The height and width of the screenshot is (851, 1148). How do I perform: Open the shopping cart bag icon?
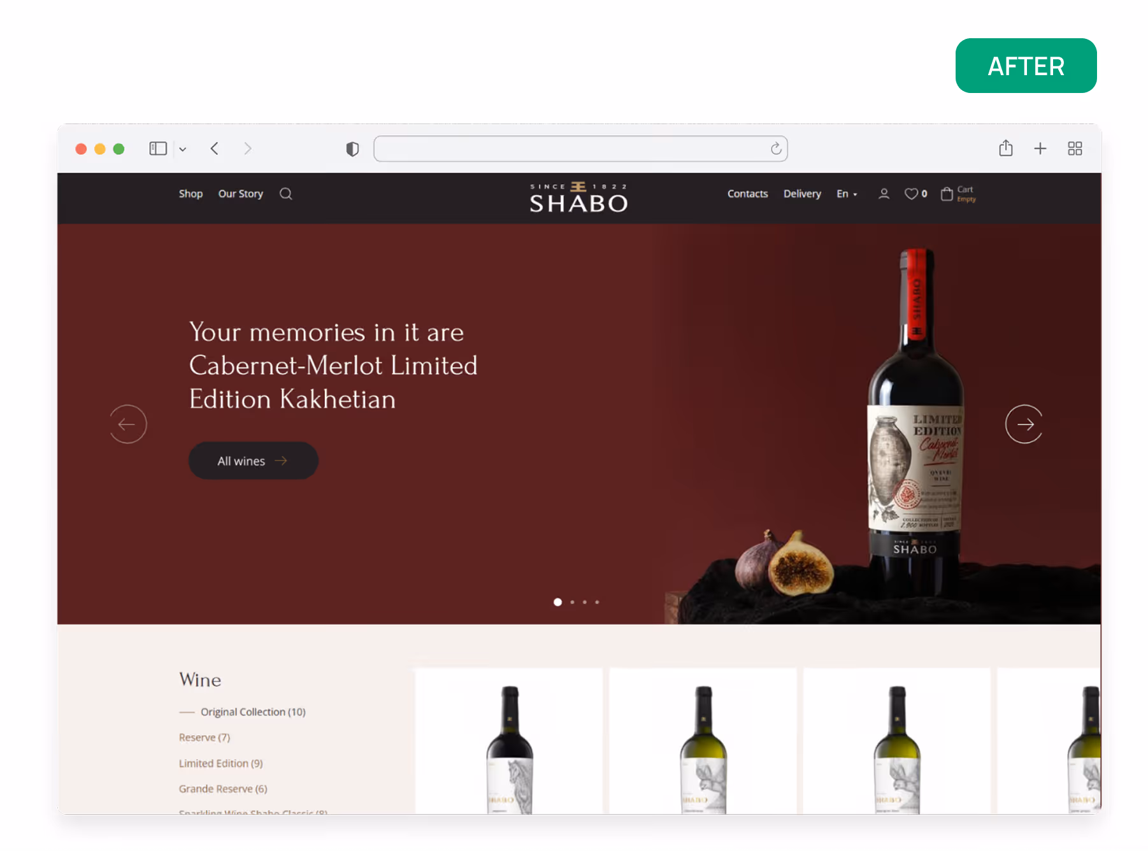pyautogui.click(x=947, y=194)
